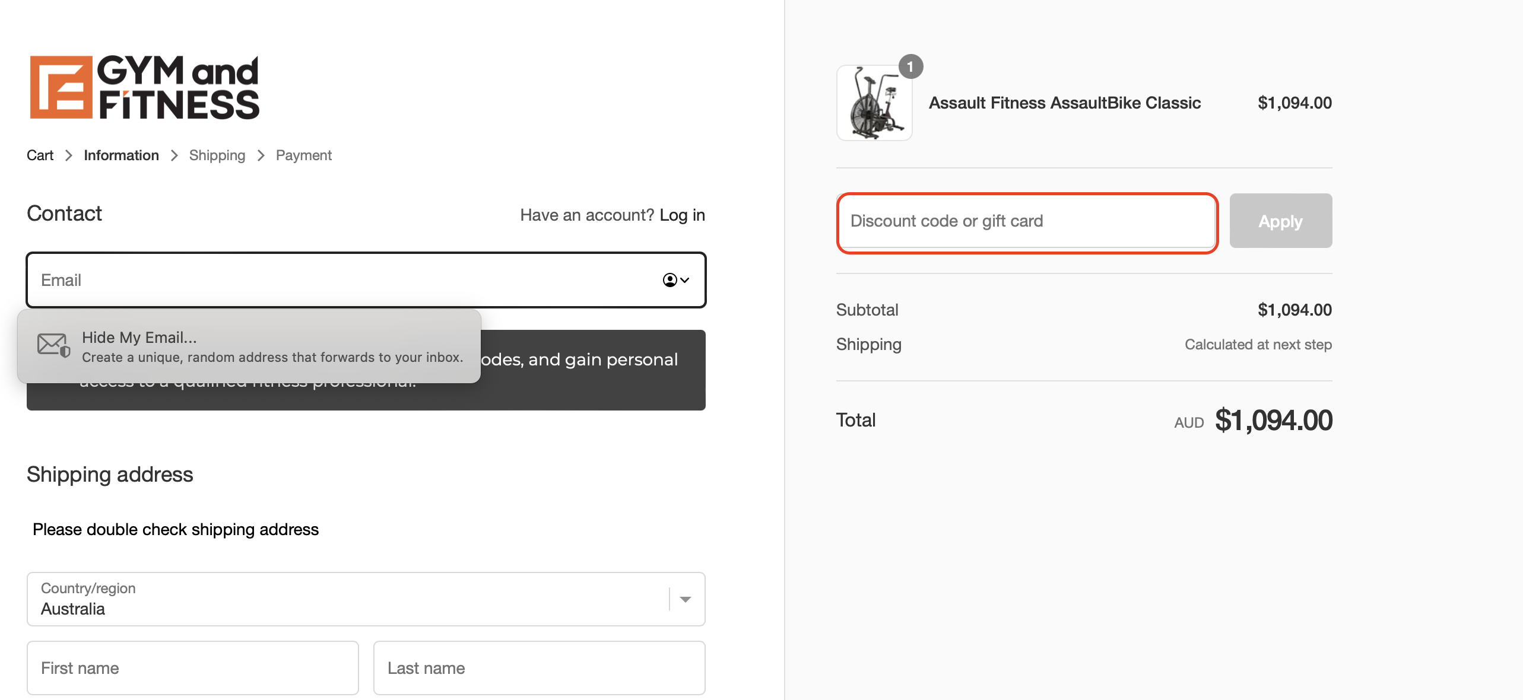1523x700 pixels.
Task: Choose the Hide My Email option
Action: click(x=249, y=347)
